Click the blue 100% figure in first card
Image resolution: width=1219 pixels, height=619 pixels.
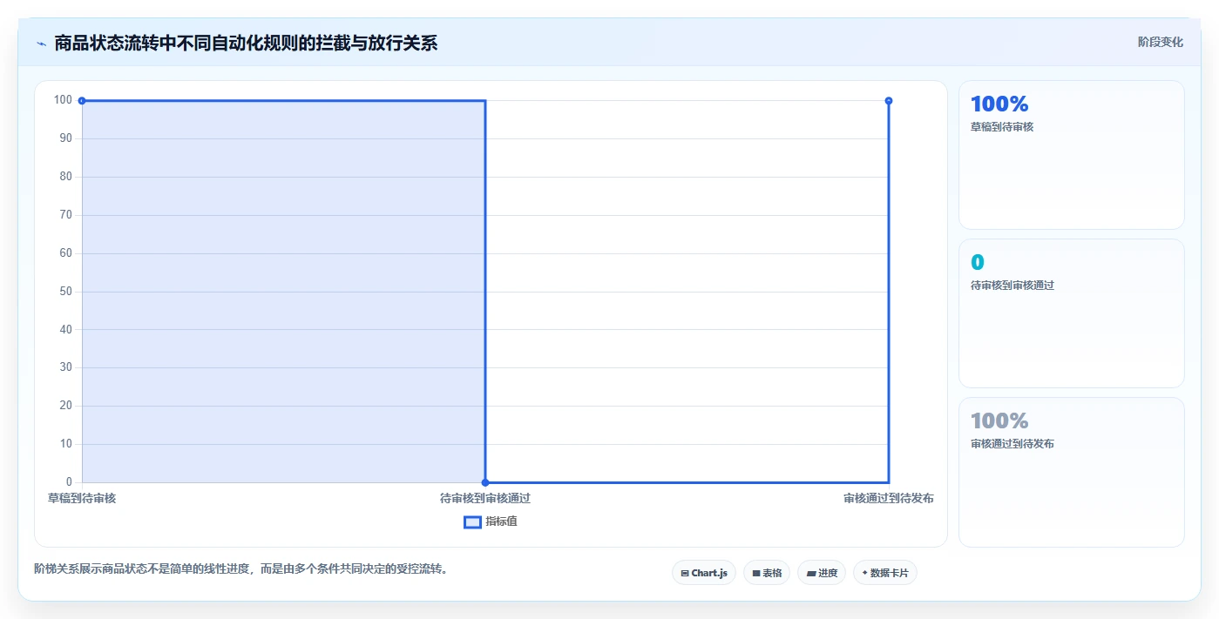(999, 104)
